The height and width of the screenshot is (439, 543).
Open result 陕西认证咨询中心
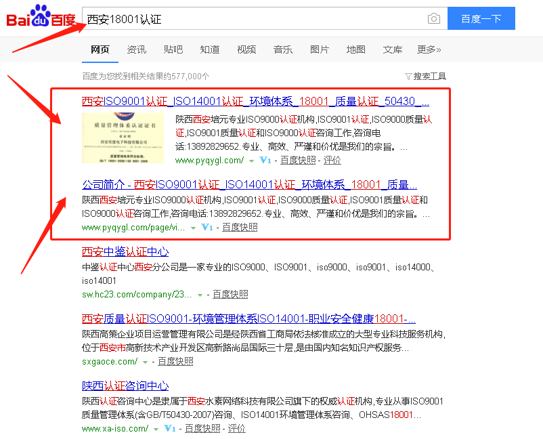click(x=125, y=385)
